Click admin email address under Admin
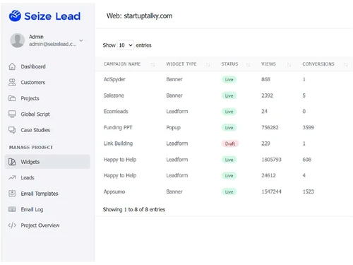 [x=53, y=44]
